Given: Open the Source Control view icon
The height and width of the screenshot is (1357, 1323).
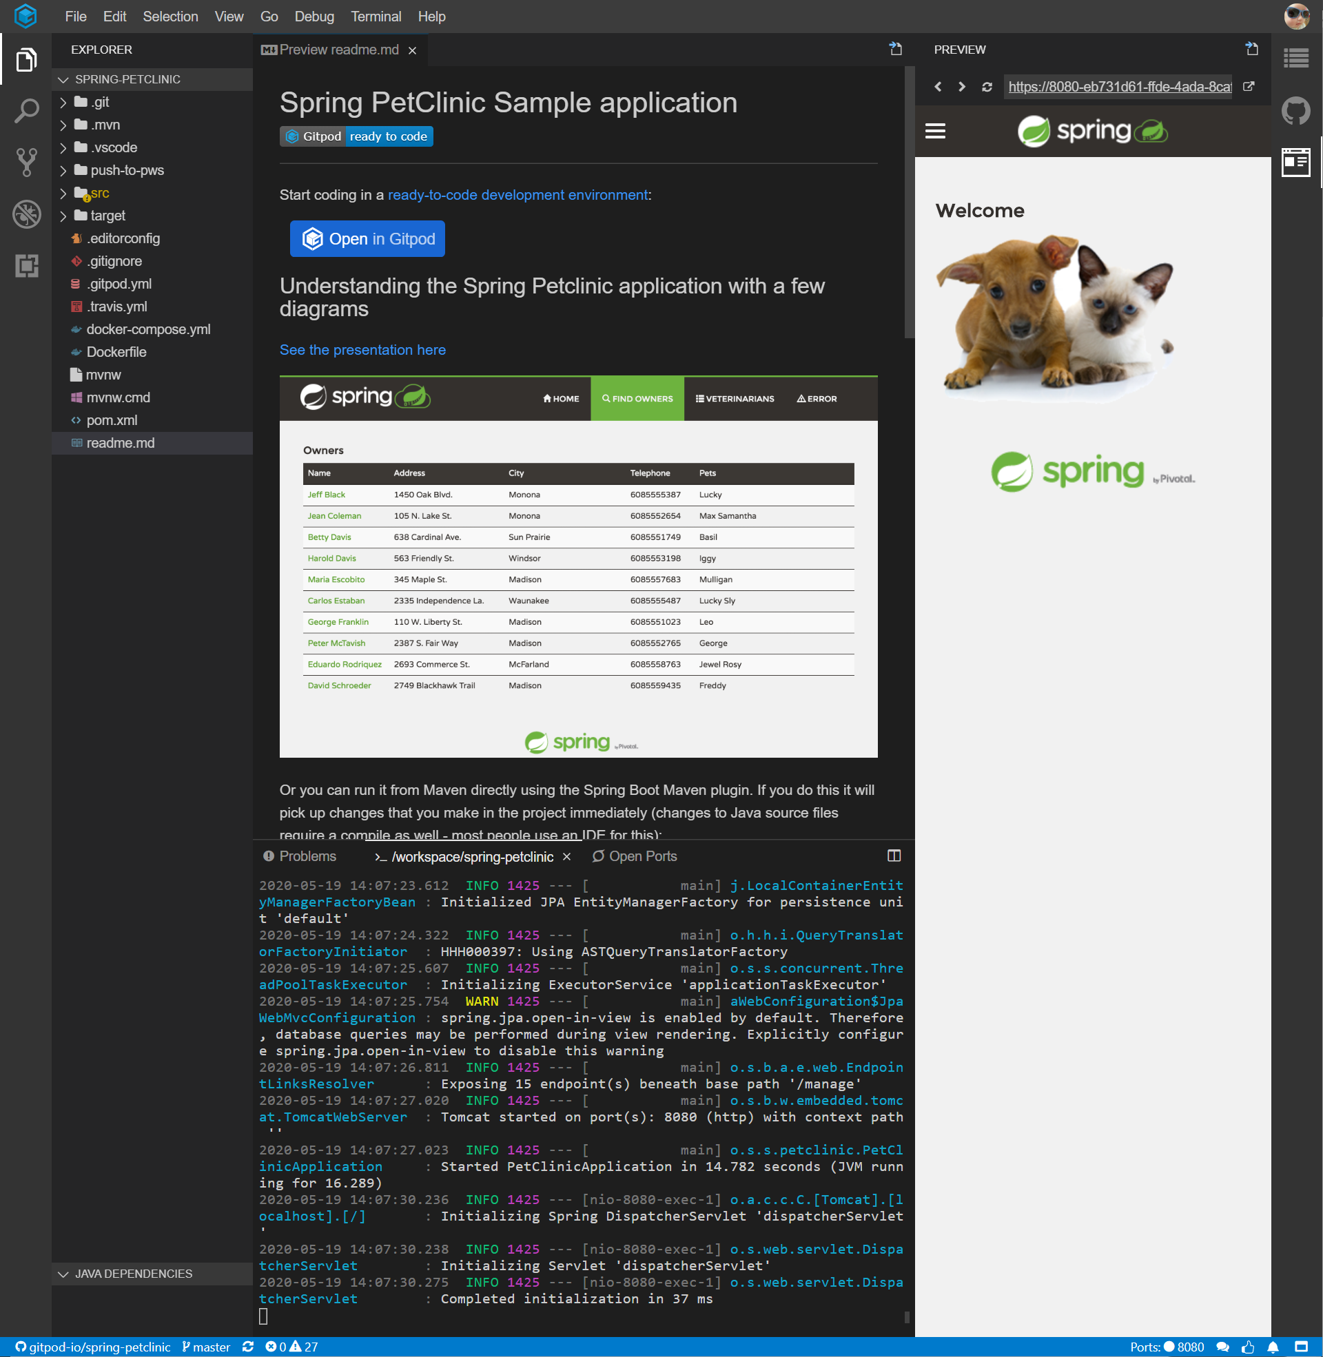Looking at the screenshot, I should (26, 162).
